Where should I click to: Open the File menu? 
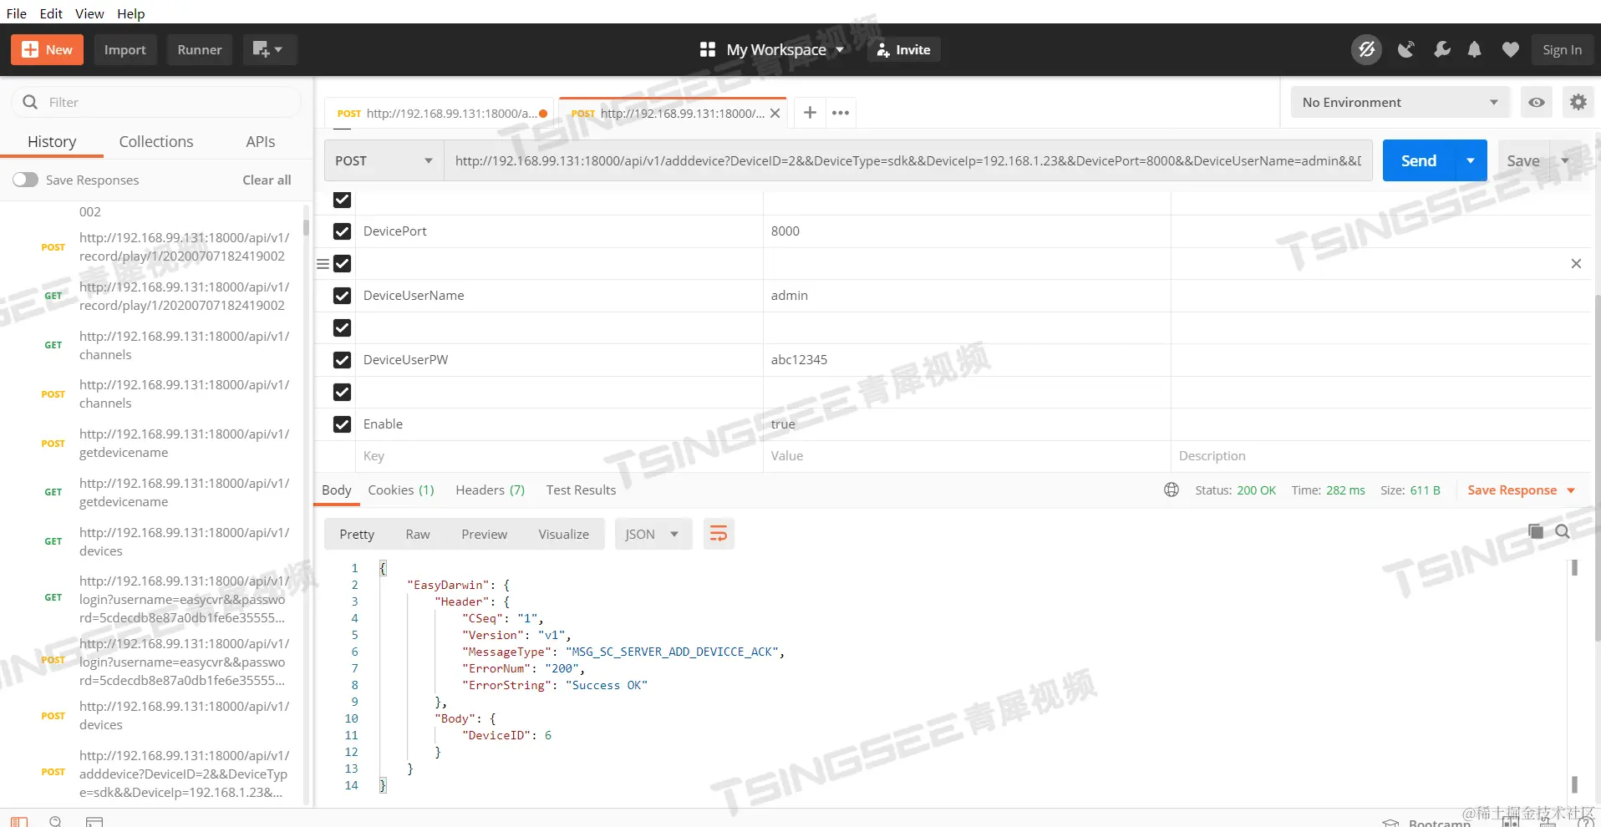pos(17,13)
